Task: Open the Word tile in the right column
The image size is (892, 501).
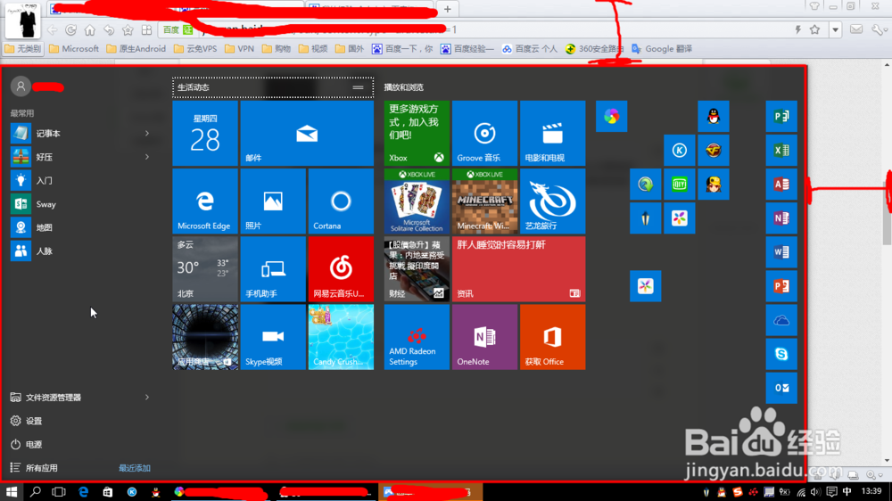Action: coord(781,252)
